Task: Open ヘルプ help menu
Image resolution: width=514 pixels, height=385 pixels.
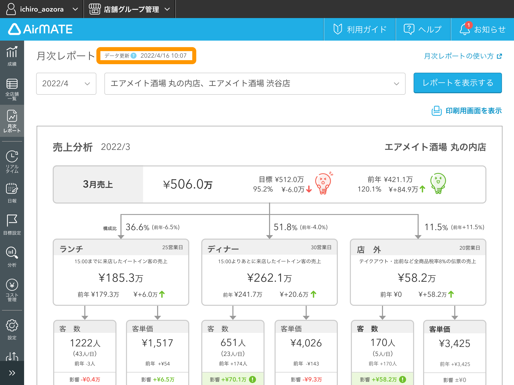Action: click(x=423, y=29)
